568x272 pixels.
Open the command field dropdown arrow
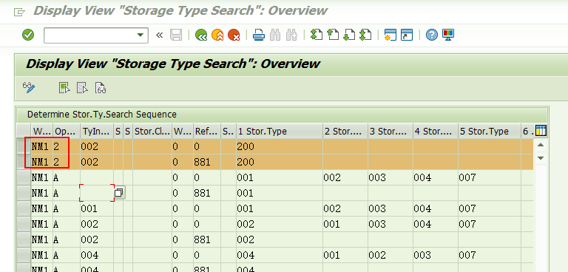coord(141,35)
